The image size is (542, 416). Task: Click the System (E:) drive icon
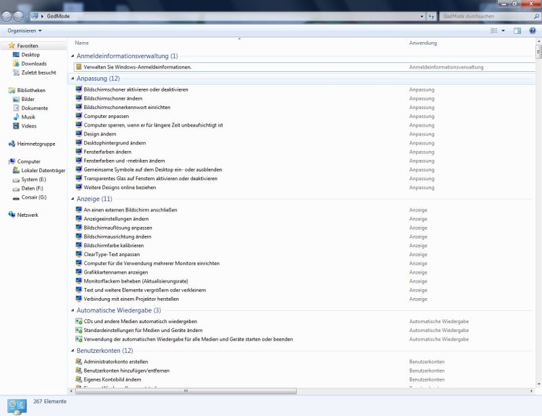(x=16, y=180)
